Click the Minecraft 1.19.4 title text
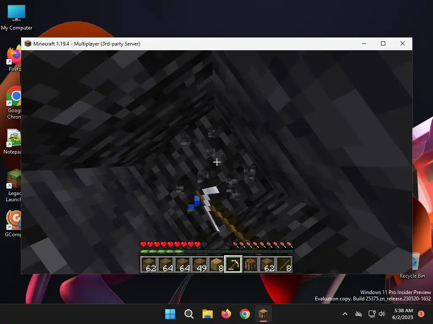Viewport: 433px width, 324px height. pyautogui.click(x=87, y=44)
